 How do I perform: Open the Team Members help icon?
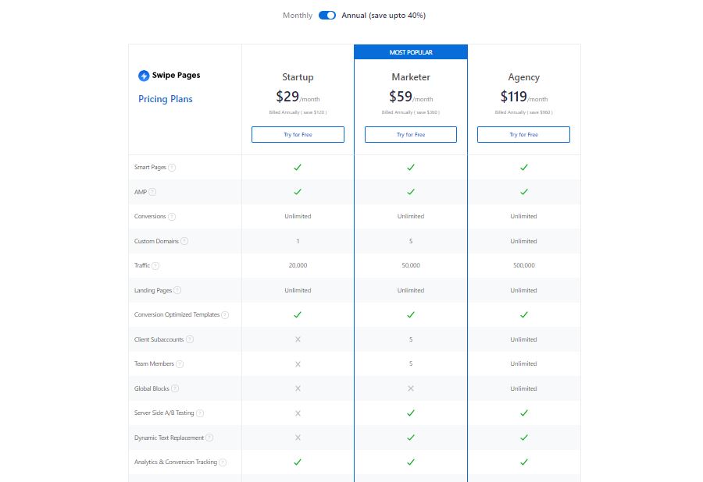180,364
